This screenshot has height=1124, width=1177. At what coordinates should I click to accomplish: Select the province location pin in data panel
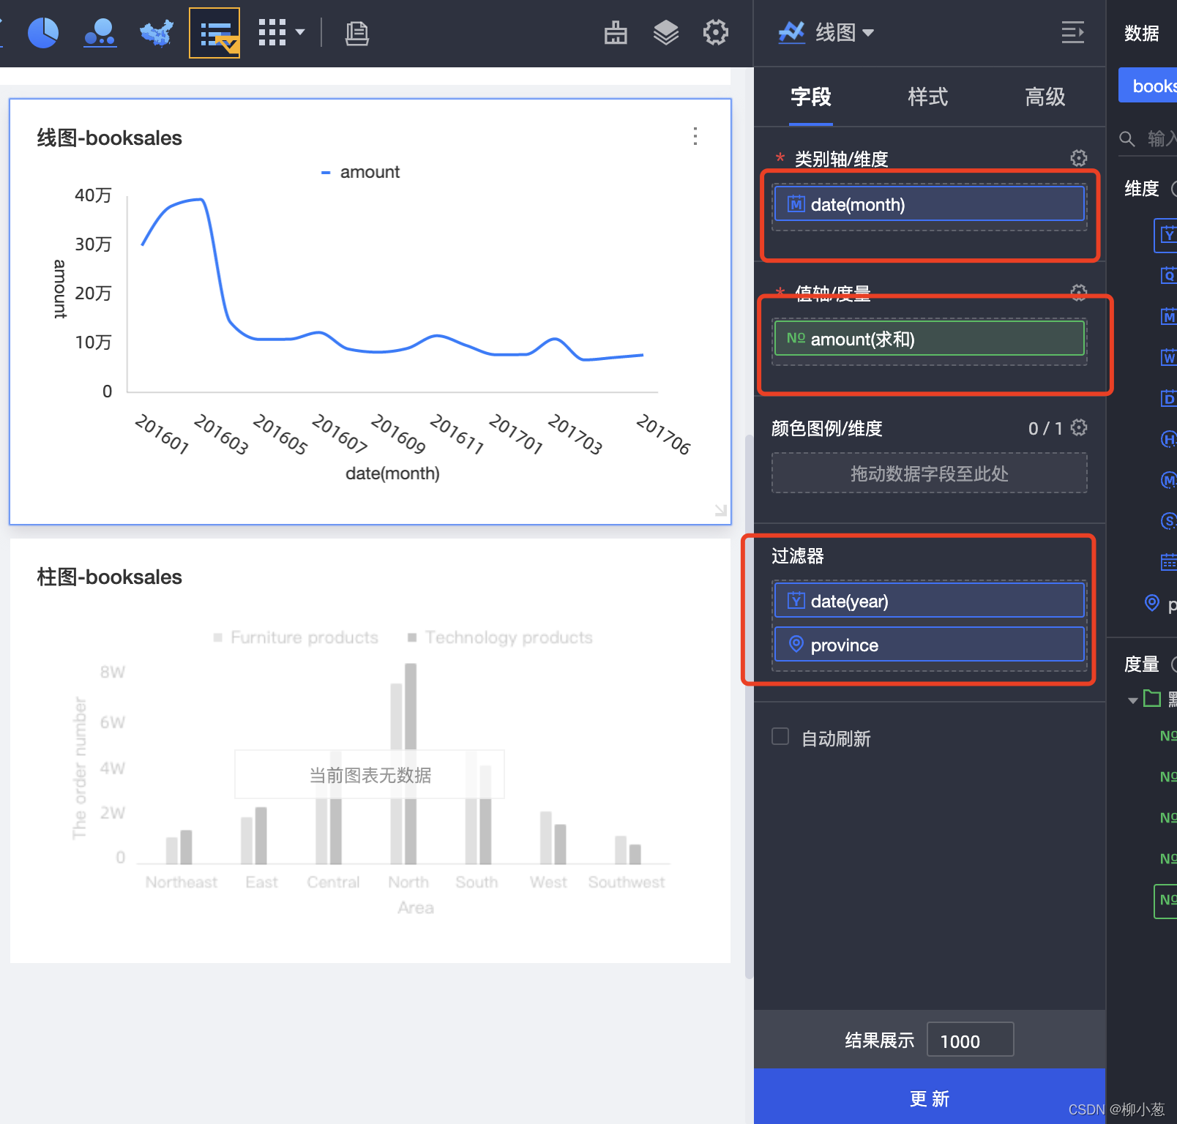click(1152, 603)
